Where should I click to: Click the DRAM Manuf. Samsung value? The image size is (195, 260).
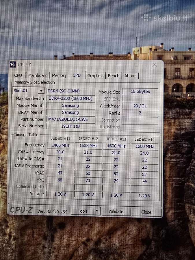(x=71, y=112)
